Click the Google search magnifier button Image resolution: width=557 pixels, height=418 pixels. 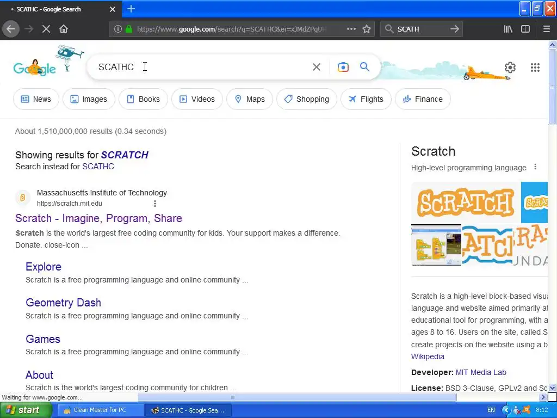click(x=364, y=66)
